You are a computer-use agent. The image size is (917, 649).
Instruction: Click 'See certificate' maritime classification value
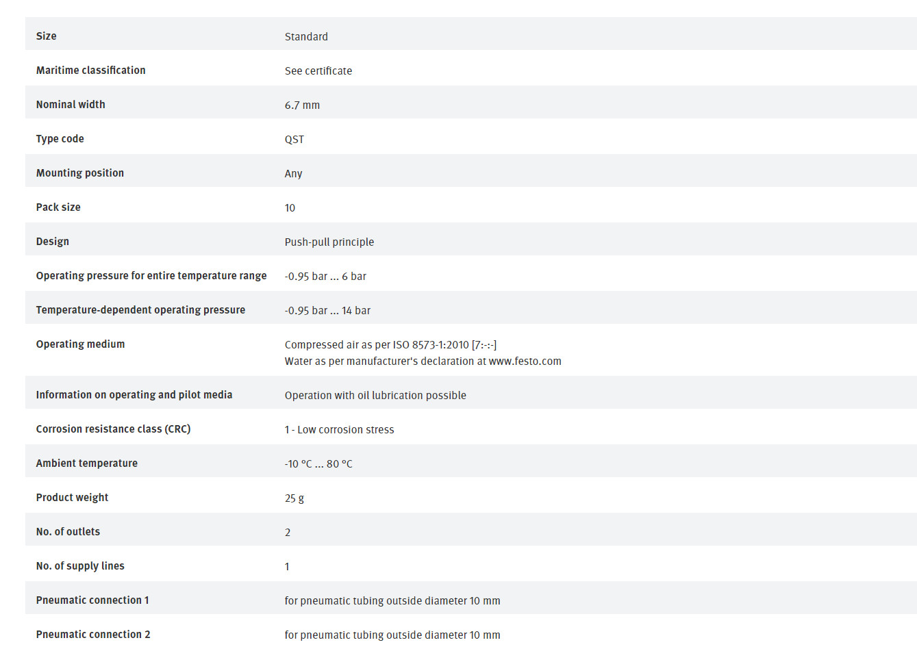(318, 71)
